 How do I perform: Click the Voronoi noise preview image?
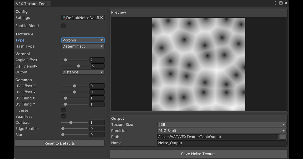[198, 64]
